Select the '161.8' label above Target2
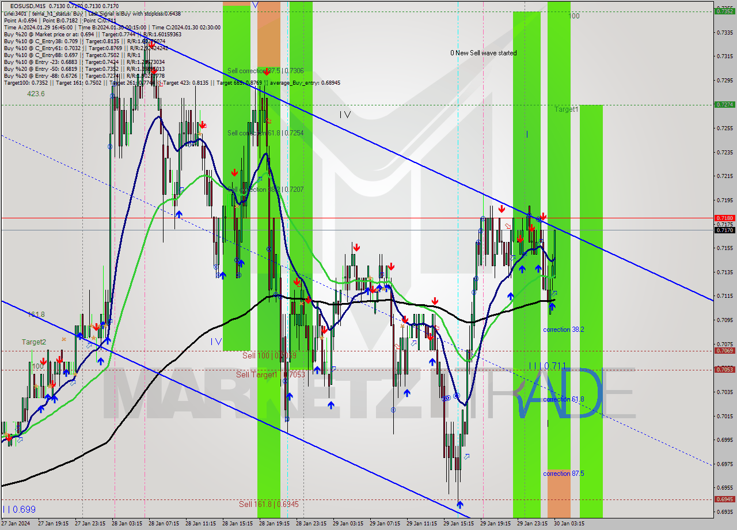Image resolution: width=737 pixels, height=530 pixels. click(x=36, y=315)
